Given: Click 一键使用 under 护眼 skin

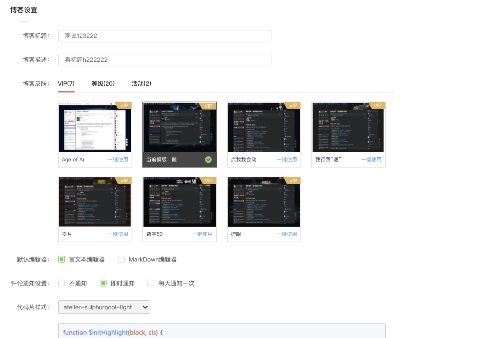Looking at the screenshot, I should (x=287, y=234).
